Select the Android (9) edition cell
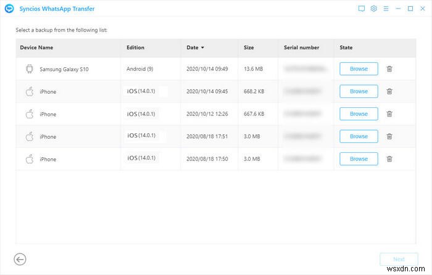The width and height of the screenshot is (432, 275). (139, 69)
